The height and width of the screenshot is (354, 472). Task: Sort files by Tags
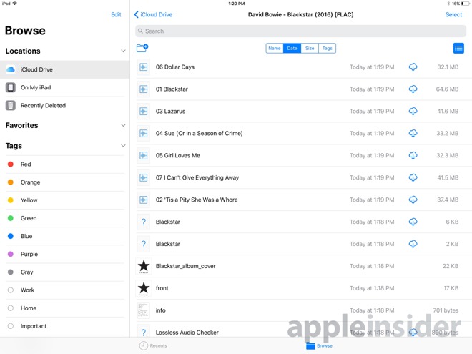(x=327, y=48)
